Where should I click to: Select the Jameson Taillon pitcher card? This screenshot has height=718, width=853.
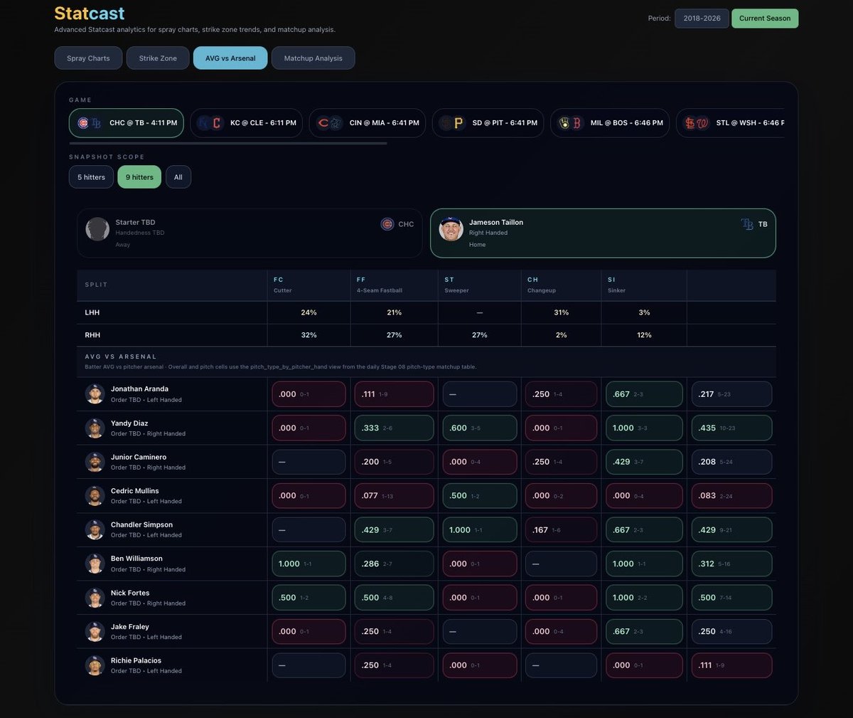(603, 233)
